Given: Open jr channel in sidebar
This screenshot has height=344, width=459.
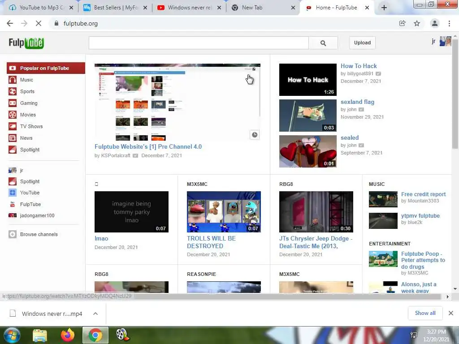Looking at the screenshot, I should tap(21, 170).
